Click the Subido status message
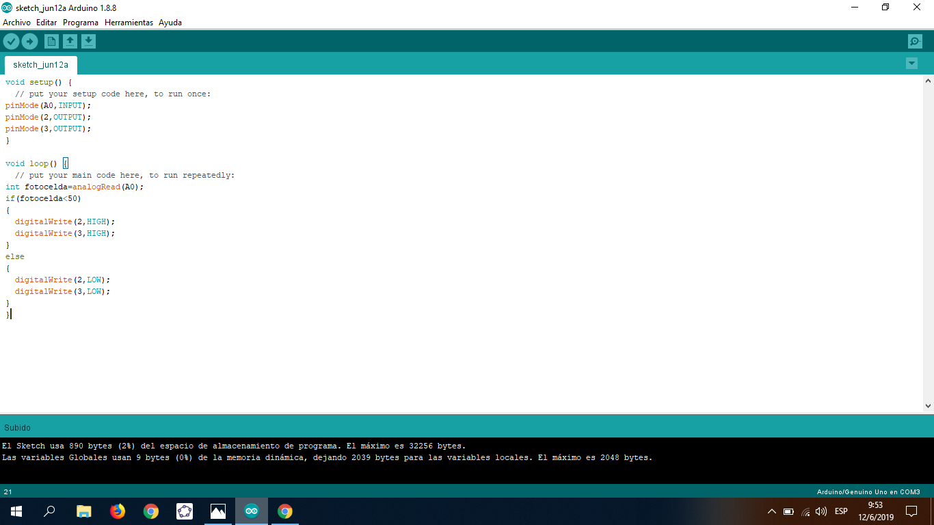The image size is (934, 525). (17, 427)
